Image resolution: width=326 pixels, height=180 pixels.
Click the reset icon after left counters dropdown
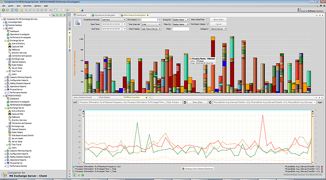pyautogui.click(x=185, y=102)
